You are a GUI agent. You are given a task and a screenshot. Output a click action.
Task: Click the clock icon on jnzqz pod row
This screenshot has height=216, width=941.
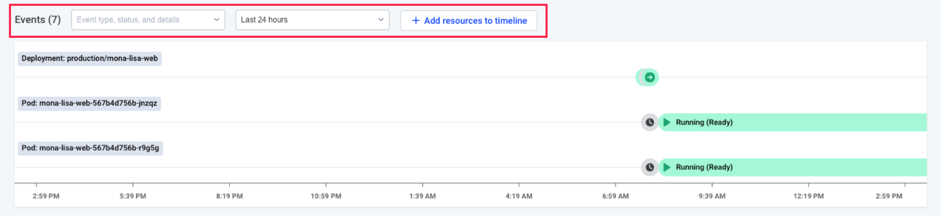tap(650, 123)
